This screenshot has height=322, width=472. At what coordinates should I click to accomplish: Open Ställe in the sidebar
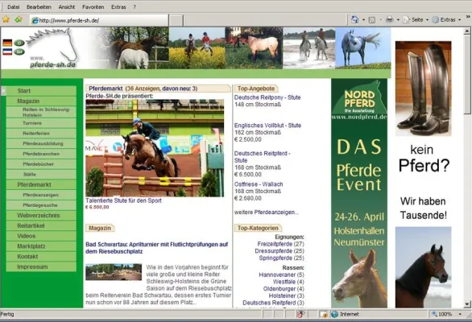click(x=41, y=174)
